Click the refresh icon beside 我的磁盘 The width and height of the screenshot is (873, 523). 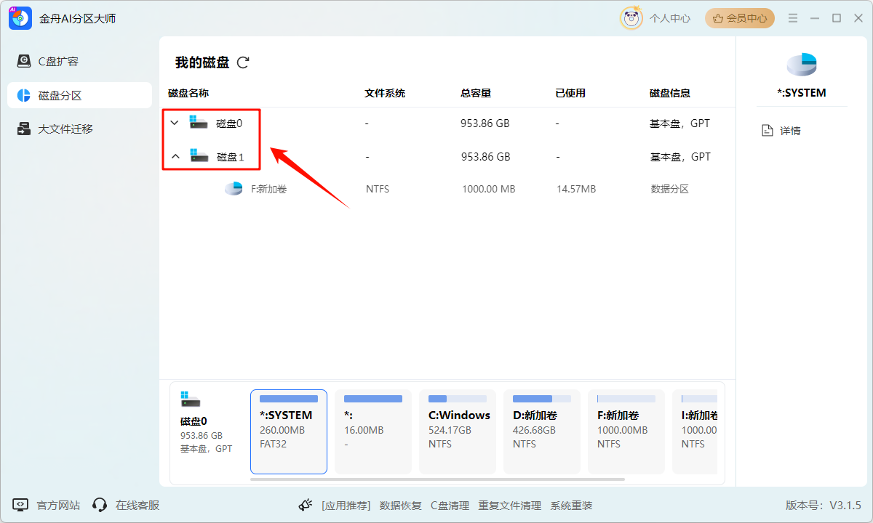point(243,62)
